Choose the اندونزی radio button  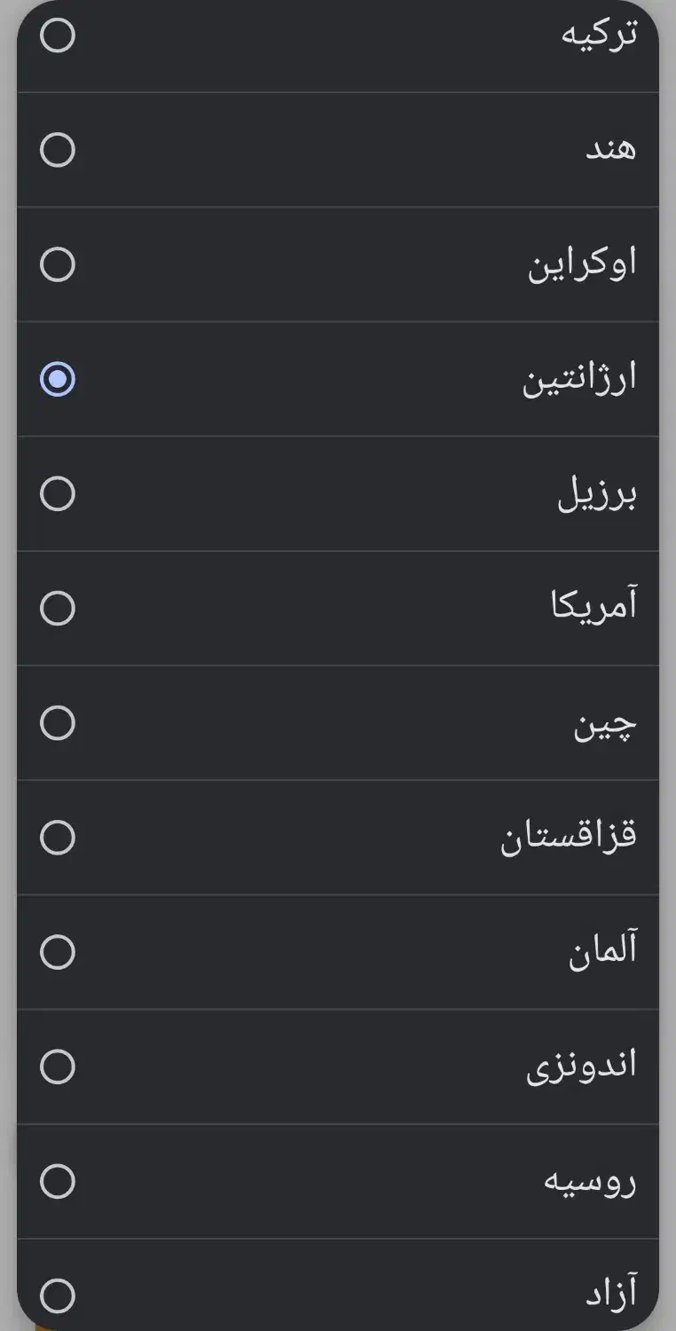[58, 1066]
